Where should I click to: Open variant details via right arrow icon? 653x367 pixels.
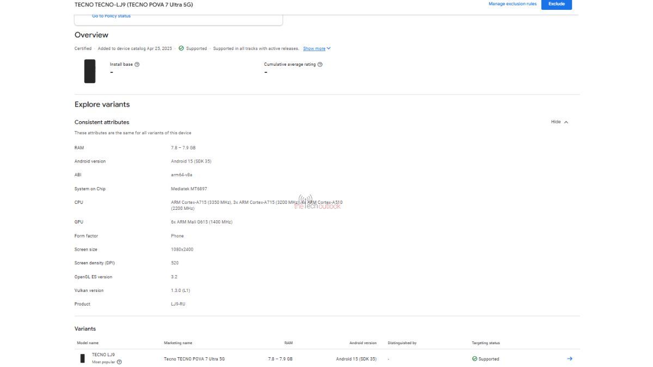(x=570, y=359)
